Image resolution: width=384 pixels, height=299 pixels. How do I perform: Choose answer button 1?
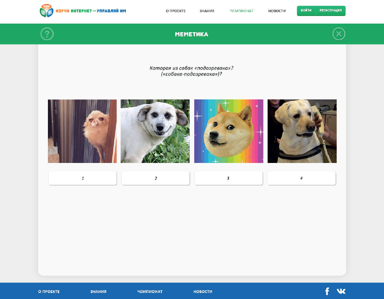tap(83, 178)
